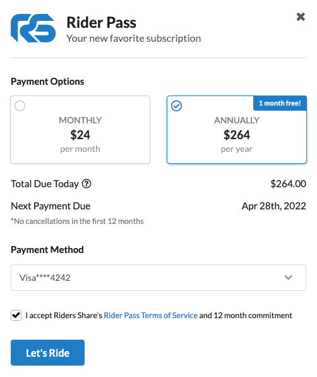Open the Visa****4242 payment selector

tap(158, 278)
